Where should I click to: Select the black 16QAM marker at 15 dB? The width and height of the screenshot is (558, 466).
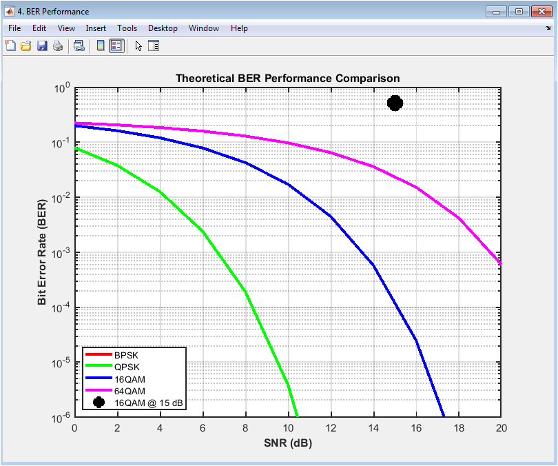[395, 103]
